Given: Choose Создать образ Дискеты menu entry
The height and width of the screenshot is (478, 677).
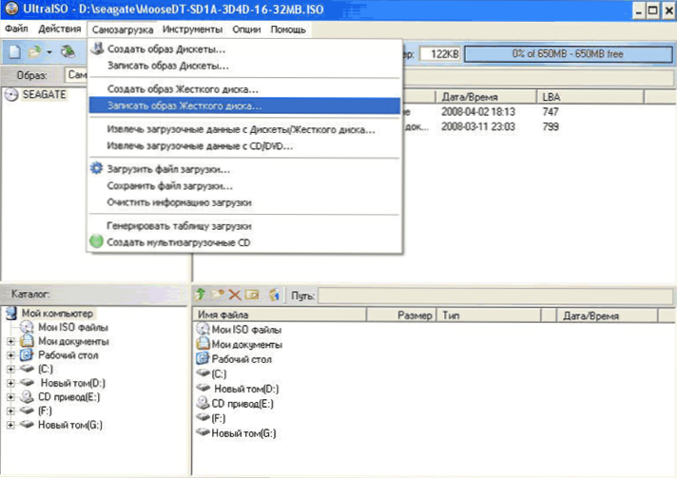Looking at the screenshot, I should tap(244, 49).
